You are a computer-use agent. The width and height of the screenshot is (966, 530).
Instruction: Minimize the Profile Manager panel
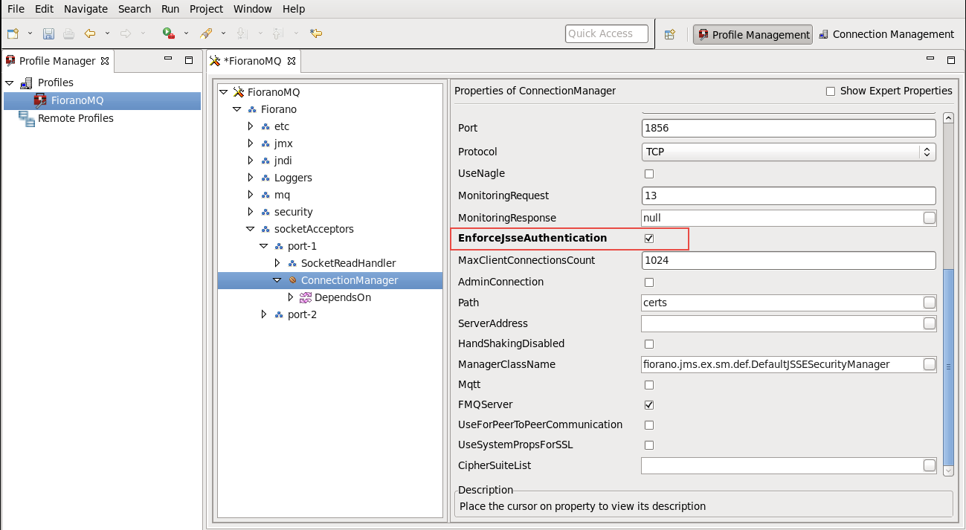(x=168, y=59)
